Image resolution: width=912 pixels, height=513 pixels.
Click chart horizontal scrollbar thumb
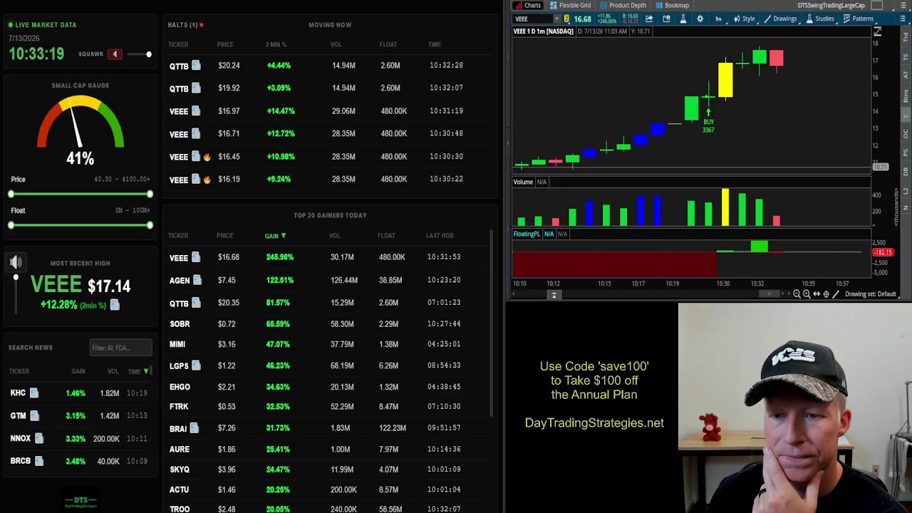(769, 294)
